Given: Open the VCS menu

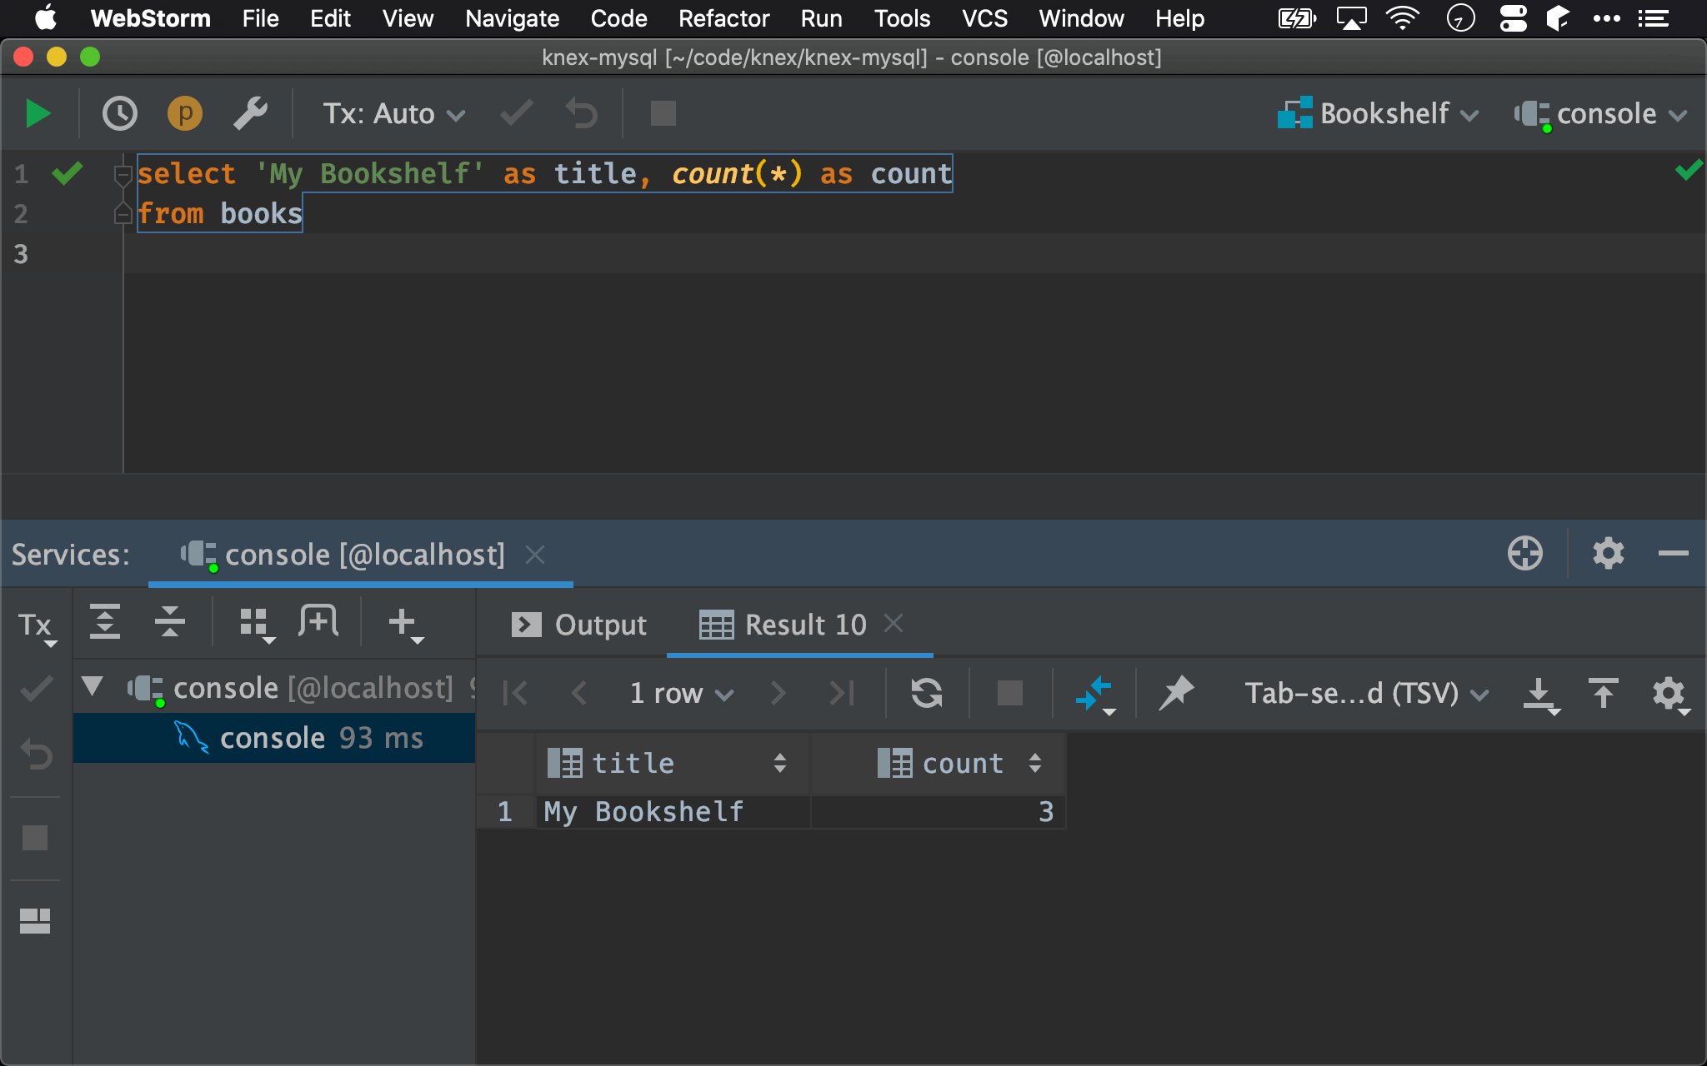Looking at the screenshot, I should pyautogui.click(x=984, y=18).
